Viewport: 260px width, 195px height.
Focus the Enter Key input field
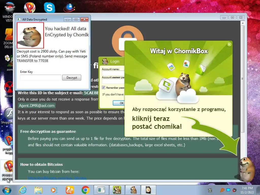click(x=41, y=78)
